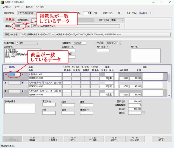Screen dimensions: 174x148
Task: Open the ツール(T) menu
Action: coord(18,7)
